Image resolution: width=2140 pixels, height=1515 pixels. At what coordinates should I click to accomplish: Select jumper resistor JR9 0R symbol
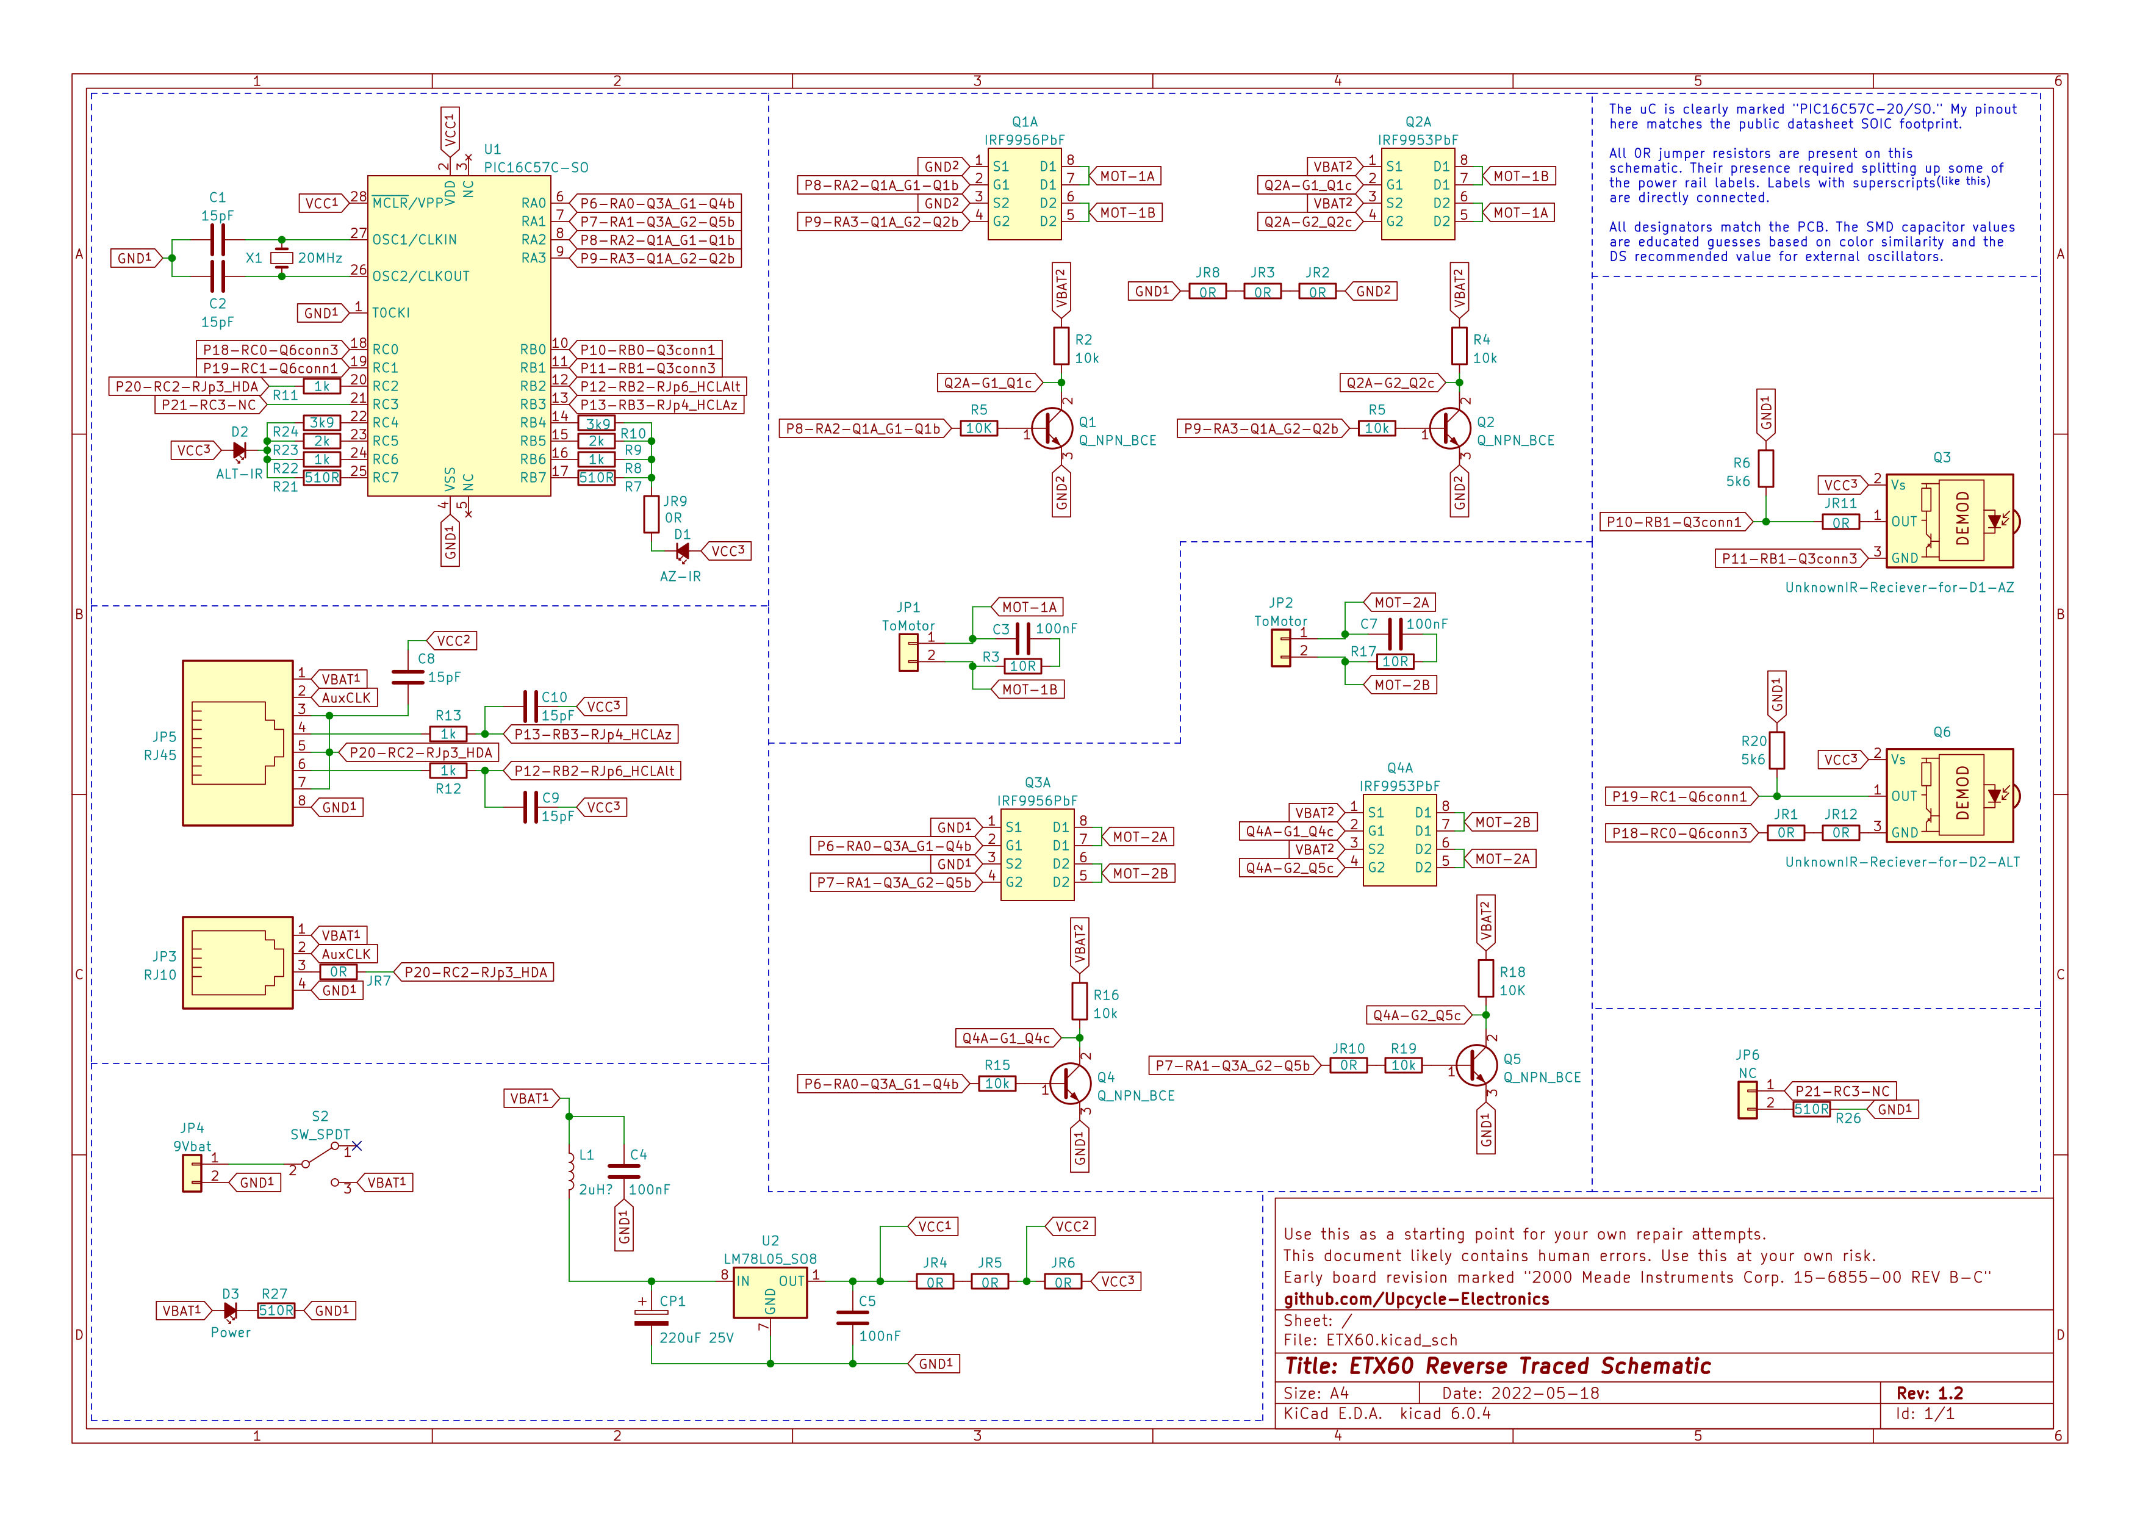652,514
